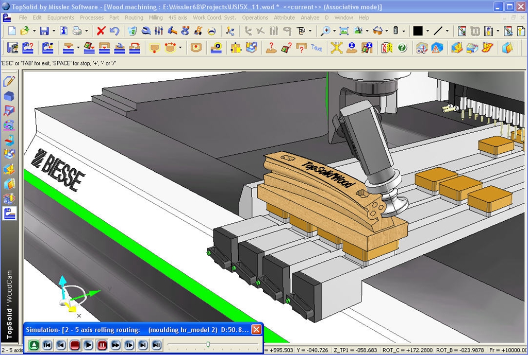This screenshot has height=355, width=528.
Task: Undo the last action with the blue arrow
Action: (x=114, y=31)
